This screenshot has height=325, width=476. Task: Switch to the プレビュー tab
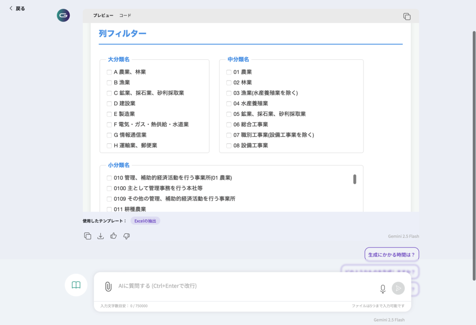click(103, 16)
